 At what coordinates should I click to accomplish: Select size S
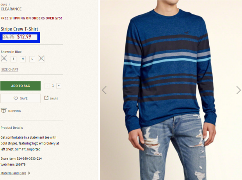point(13,59)
